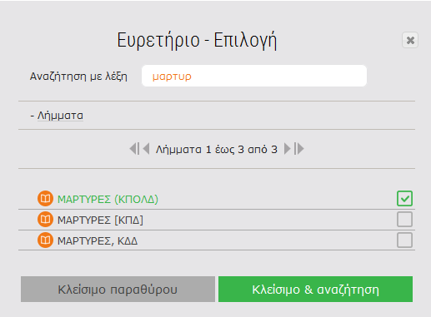
Task: Tick the checkbox for ΜΑΡΤΥΡΕΣ [ΚΠΔ]
Action: 404,220
